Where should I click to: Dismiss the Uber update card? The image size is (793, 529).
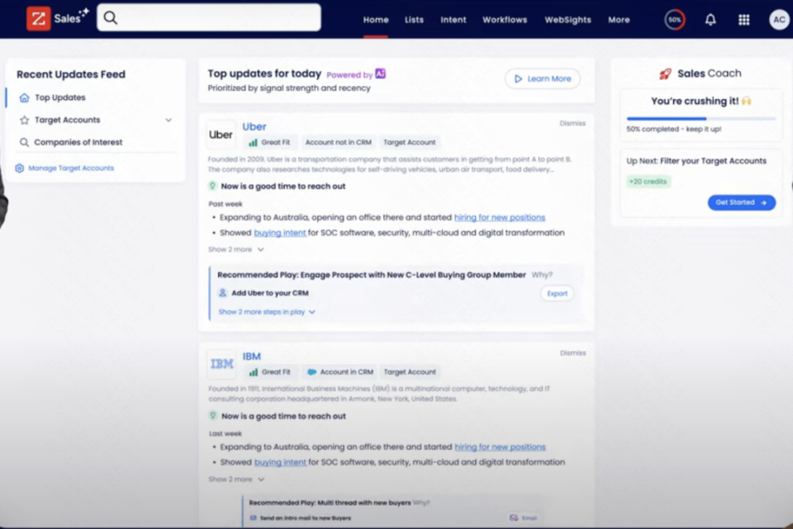572,123
